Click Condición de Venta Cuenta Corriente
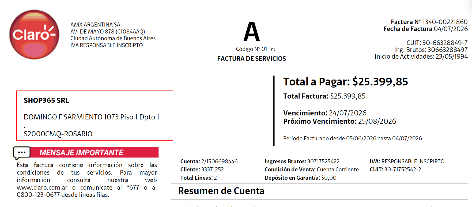The height and width of the screenshot is (207, 472). coord(312,170)
